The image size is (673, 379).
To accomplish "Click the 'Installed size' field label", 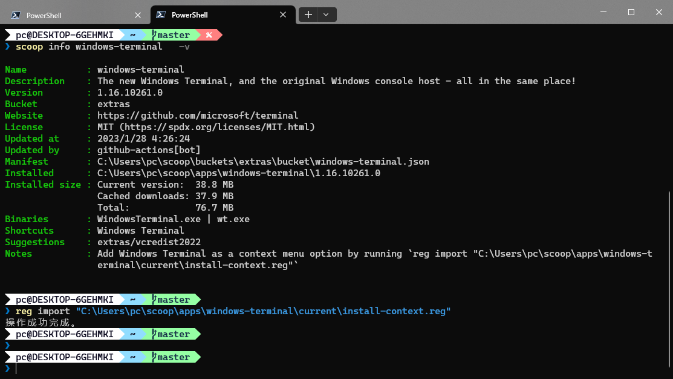I will click(42, 184).
